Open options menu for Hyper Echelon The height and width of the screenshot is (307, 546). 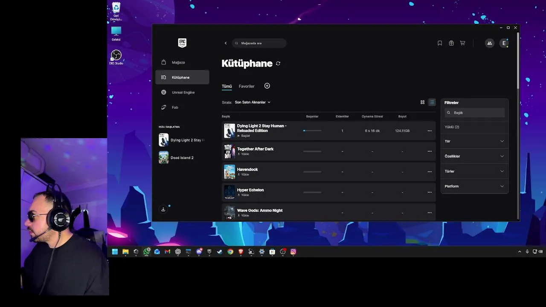[x=430, y=192]
